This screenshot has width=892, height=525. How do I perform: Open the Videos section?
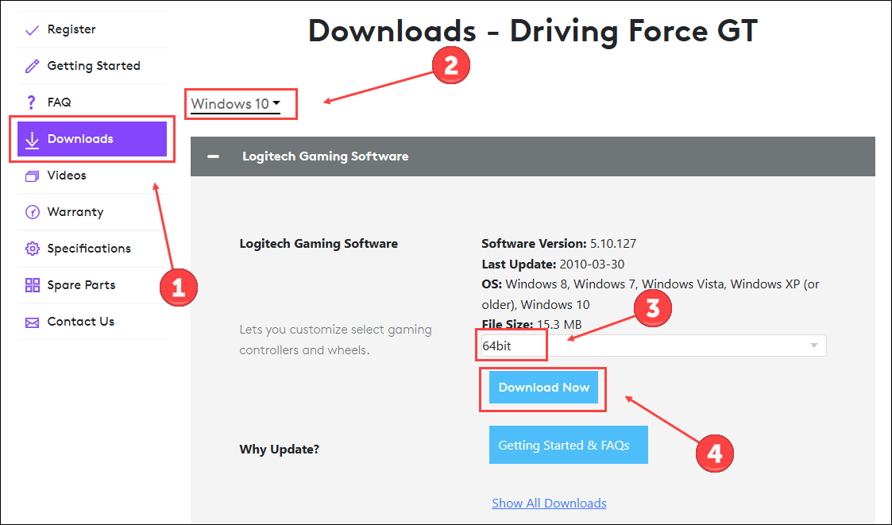pyautogui.click(x=92, y=176)
